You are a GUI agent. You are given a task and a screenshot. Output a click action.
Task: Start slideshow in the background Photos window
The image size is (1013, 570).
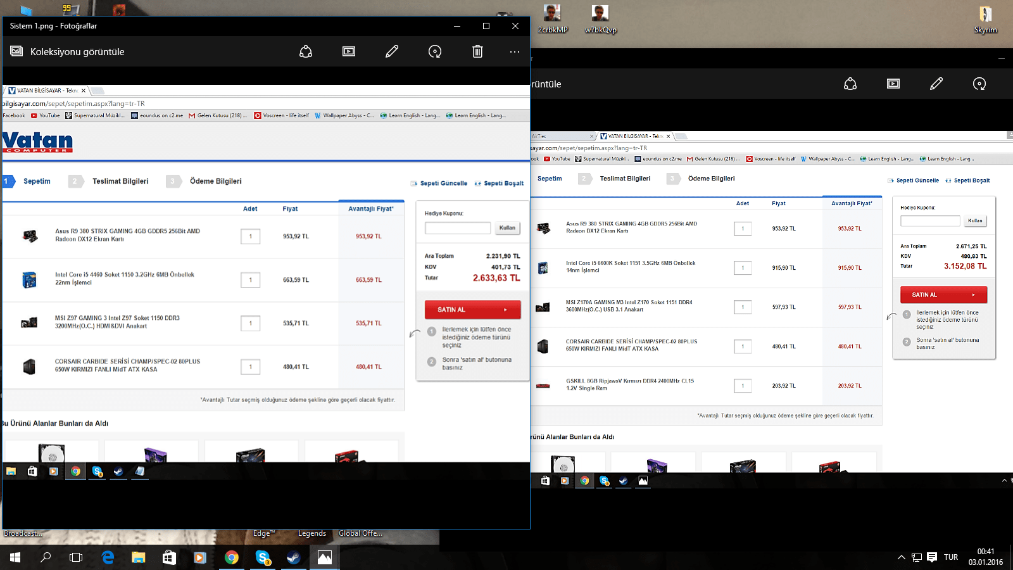point(893,84)
